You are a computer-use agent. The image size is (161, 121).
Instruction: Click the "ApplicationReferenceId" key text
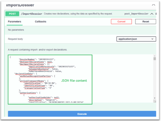click(42, 67)
